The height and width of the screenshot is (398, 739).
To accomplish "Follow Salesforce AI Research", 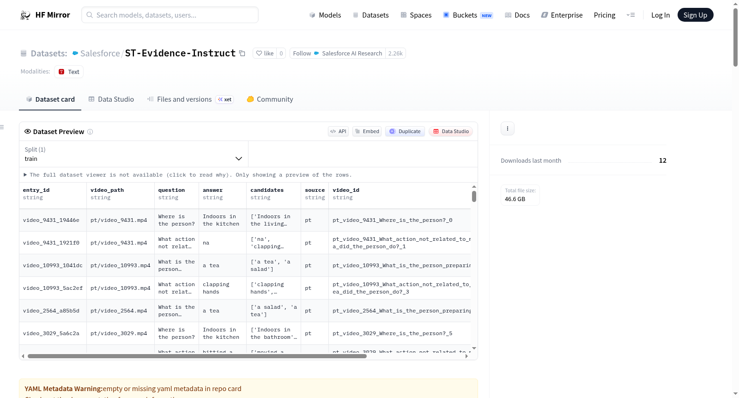I will click(337, 53).
